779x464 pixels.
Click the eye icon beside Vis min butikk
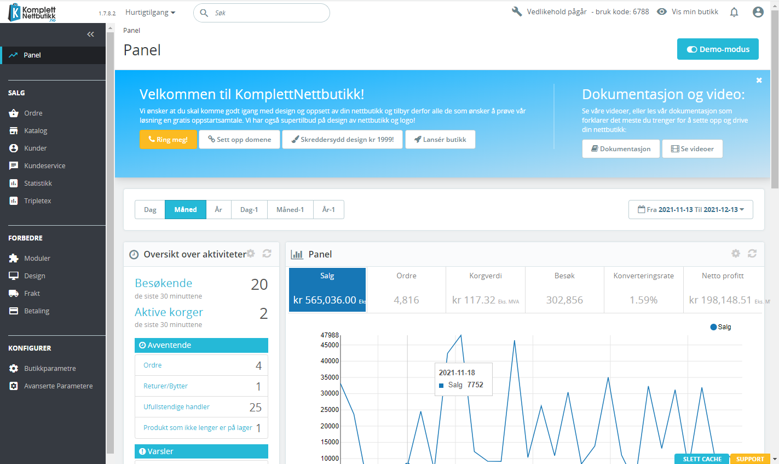(x=662, y=12)
